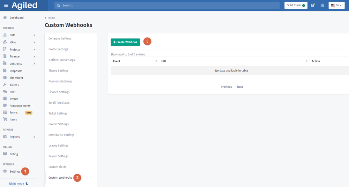Click the Chat bubble icon
Viewport: 349px width, 187px height.
click(x=5, y=92)
